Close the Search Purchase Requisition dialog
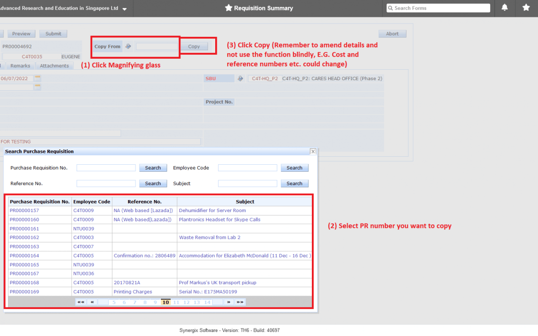This screenshot has width=538, height=336. click(x=313, y=151)
